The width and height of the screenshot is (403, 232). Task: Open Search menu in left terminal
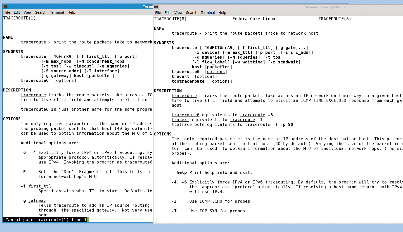click(x=41, y=12)
